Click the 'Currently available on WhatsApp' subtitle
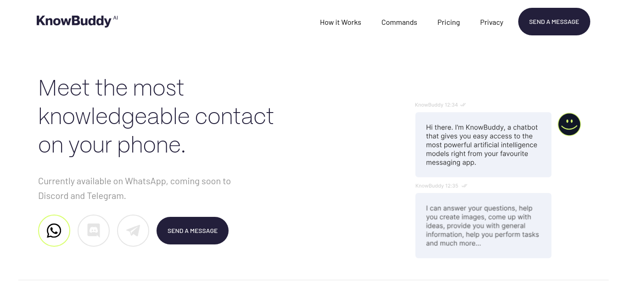Image resolution: width=627 pixels, height=289 pixels. click(x=134, y=188)
